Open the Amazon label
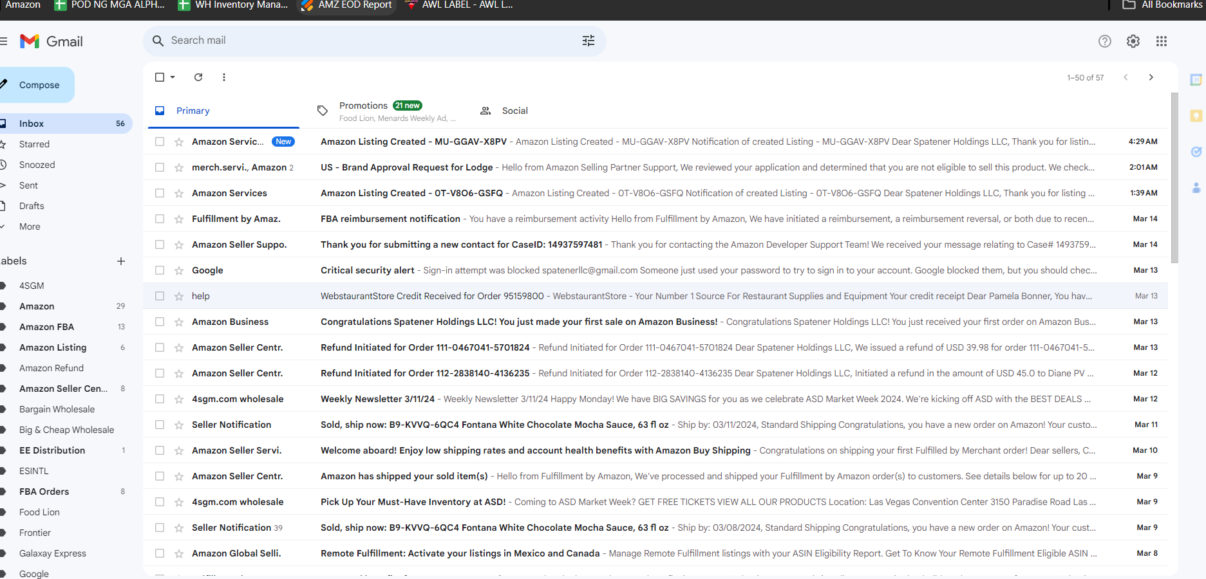Viewport: 1206px width, 579px height. pos(37,306)
